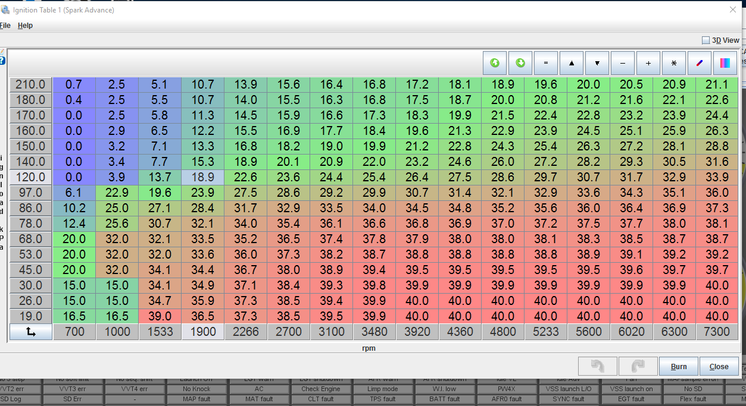
Task: Open the File menu
Action: tap(5, 26)
